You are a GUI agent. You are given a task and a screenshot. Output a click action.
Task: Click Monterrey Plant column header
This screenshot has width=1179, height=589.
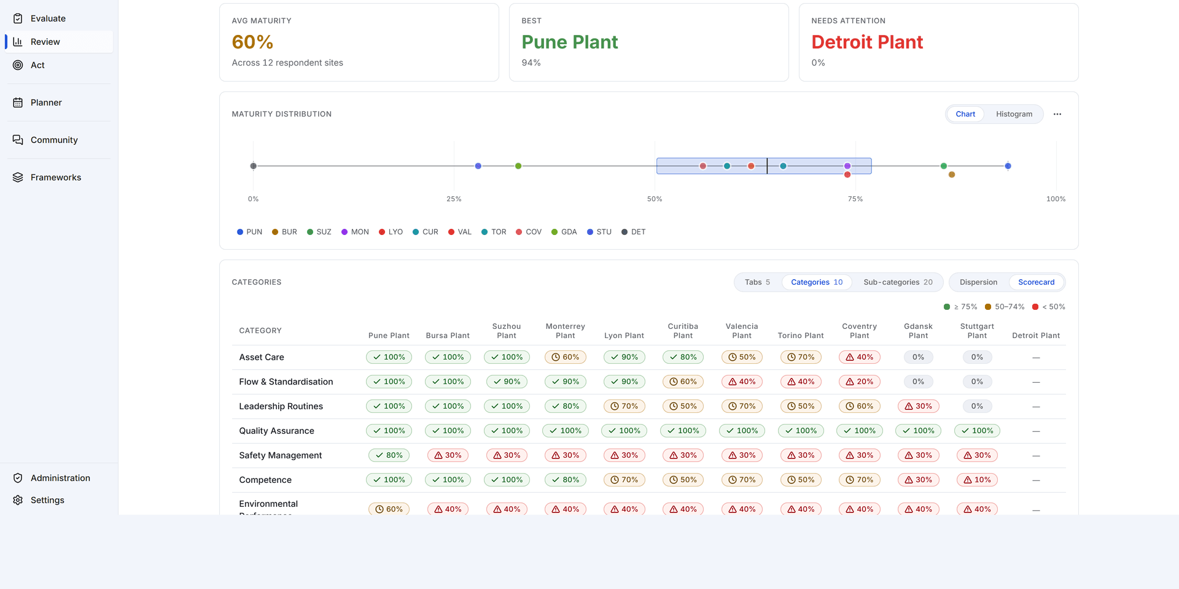click(566, 331)
